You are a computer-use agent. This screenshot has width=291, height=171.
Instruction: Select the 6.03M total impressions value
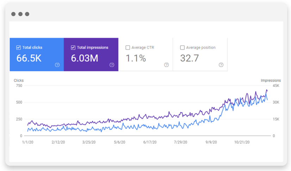pyautogui.click(x=85, y=58)
